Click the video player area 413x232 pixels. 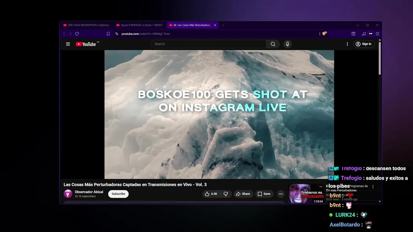point(219,114)
